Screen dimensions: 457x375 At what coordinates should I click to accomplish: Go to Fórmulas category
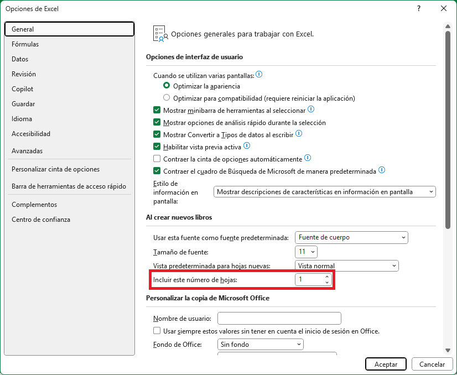click(x=69, y=44)
